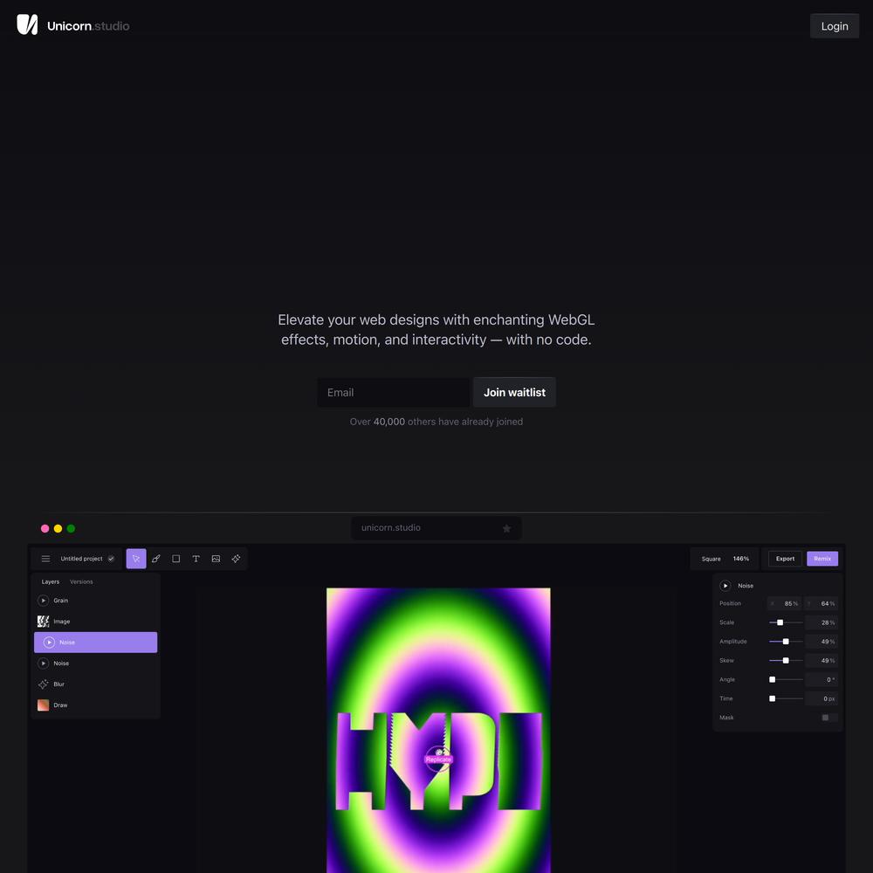
Task: Click the Unicorn.studio logo
Action: [x=73, y=25]
